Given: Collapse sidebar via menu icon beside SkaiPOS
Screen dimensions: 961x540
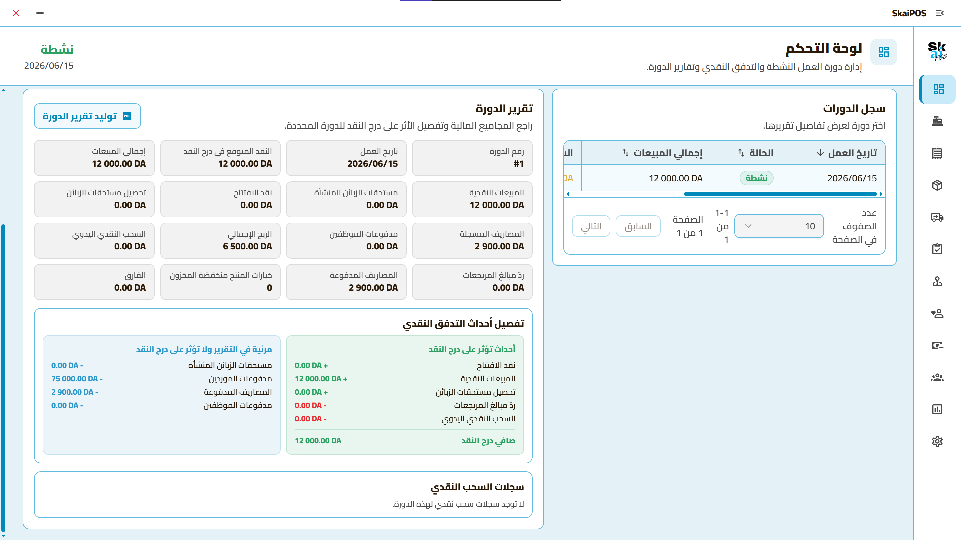Looking at the screenshot, I should coord(939,13).
